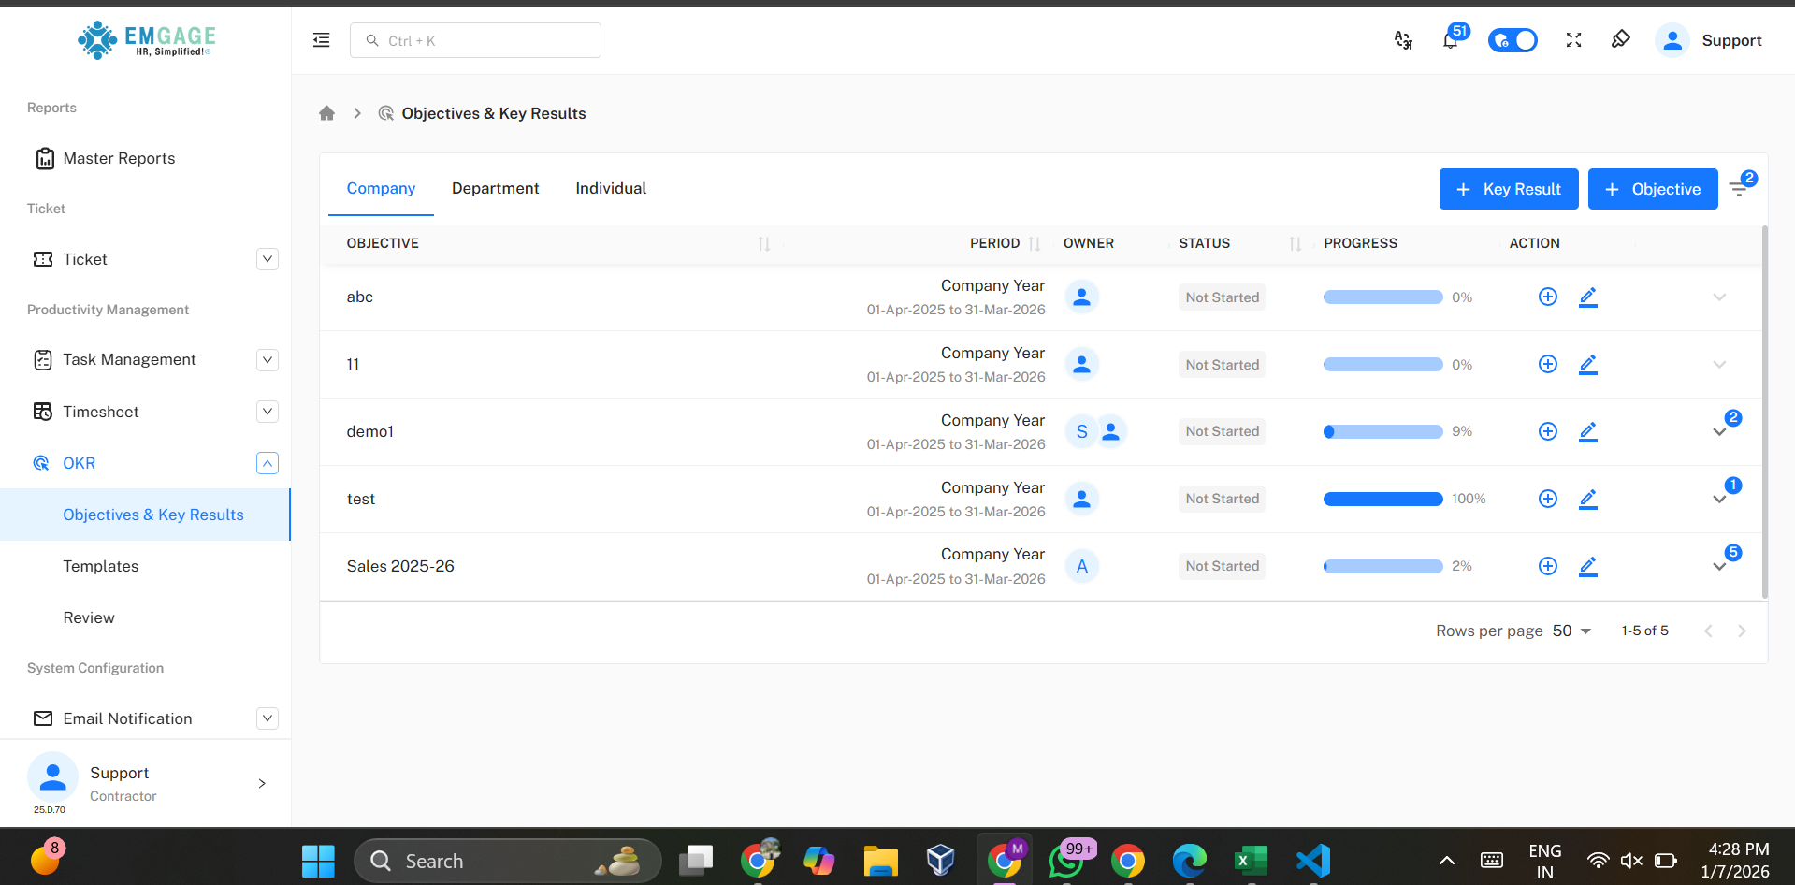Add key result to Sales 2025-26 row

pyautogui.click(x=1547, y=566)
